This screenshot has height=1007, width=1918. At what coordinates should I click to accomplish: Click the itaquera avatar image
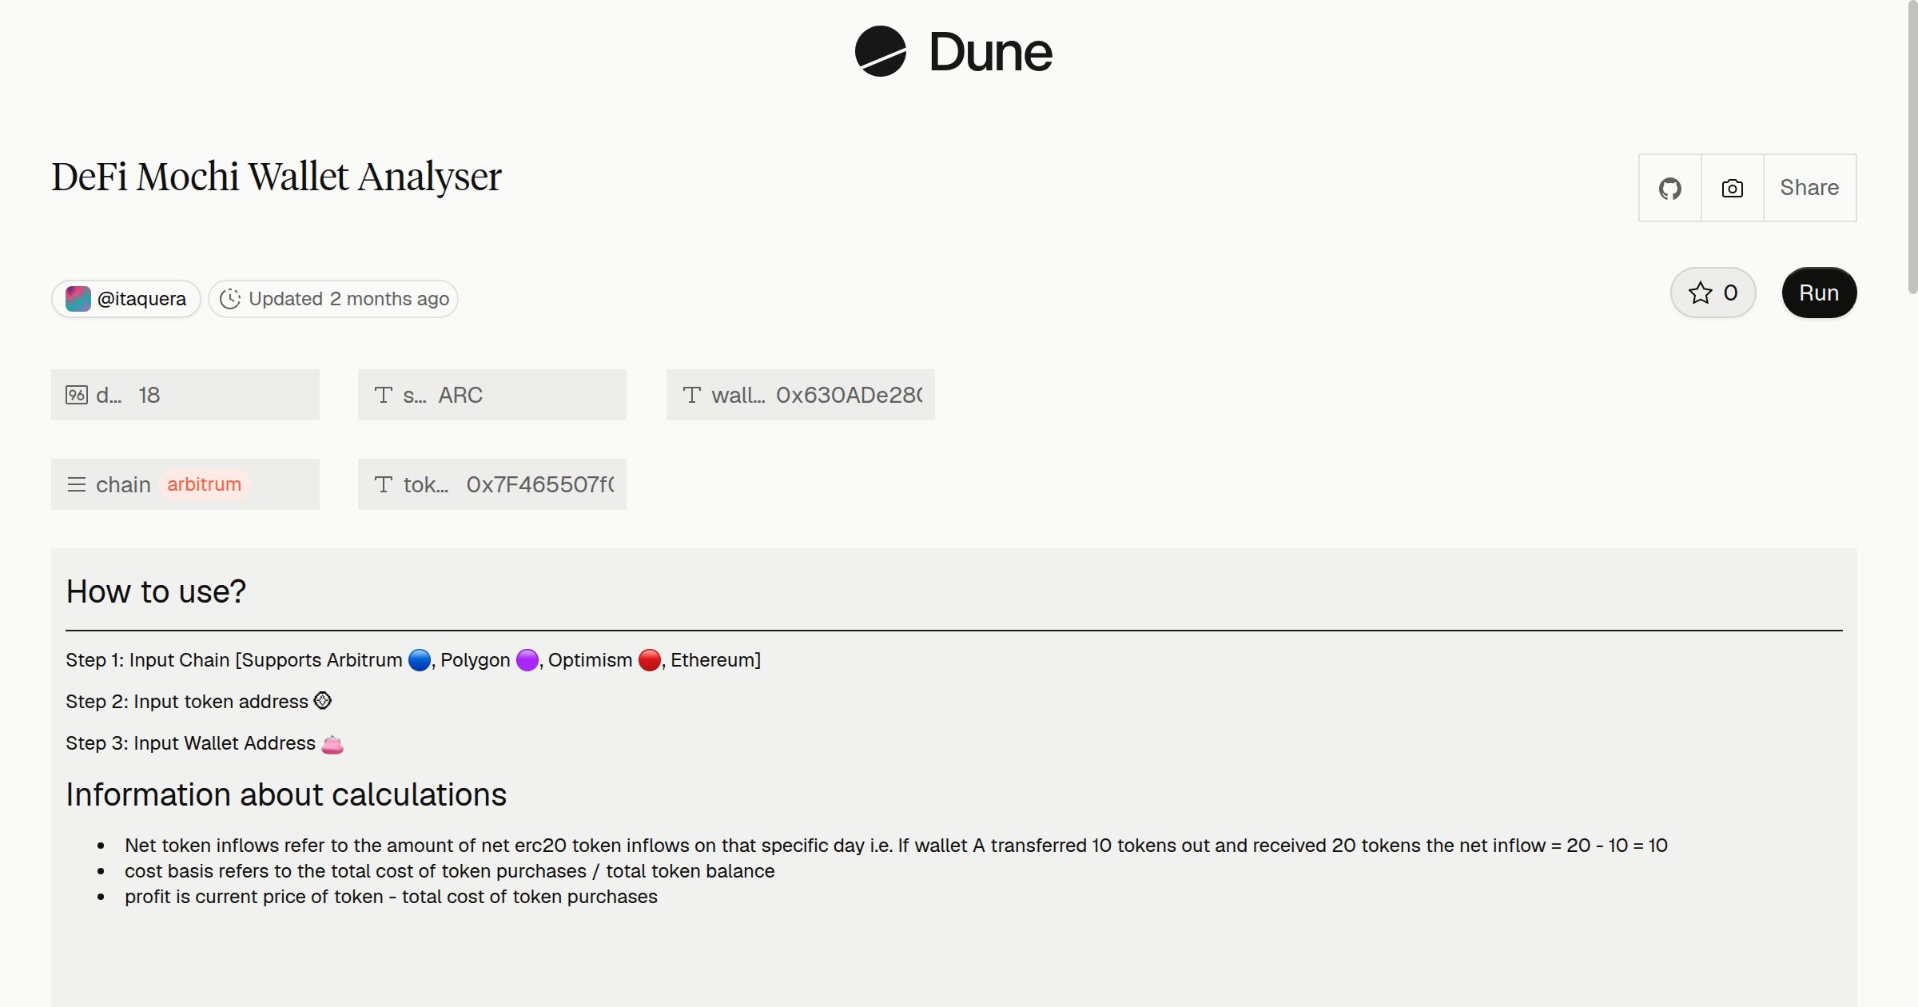point(78,299)
